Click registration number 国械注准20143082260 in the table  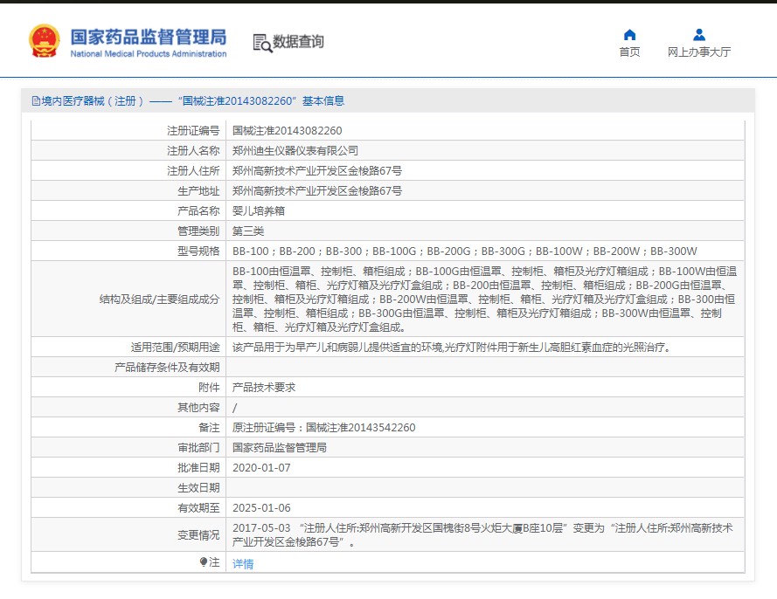click(x=287, y=131)
